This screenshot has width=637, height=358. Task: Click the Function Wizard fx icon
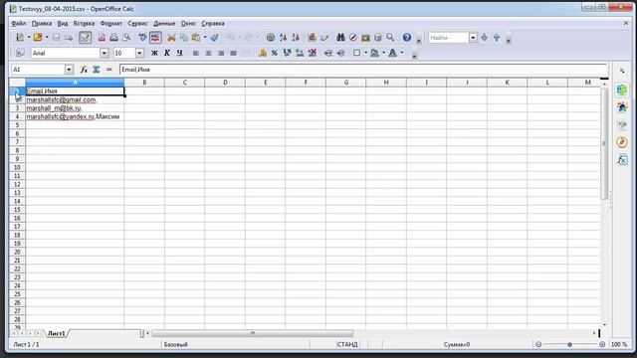tap(84, 70)
